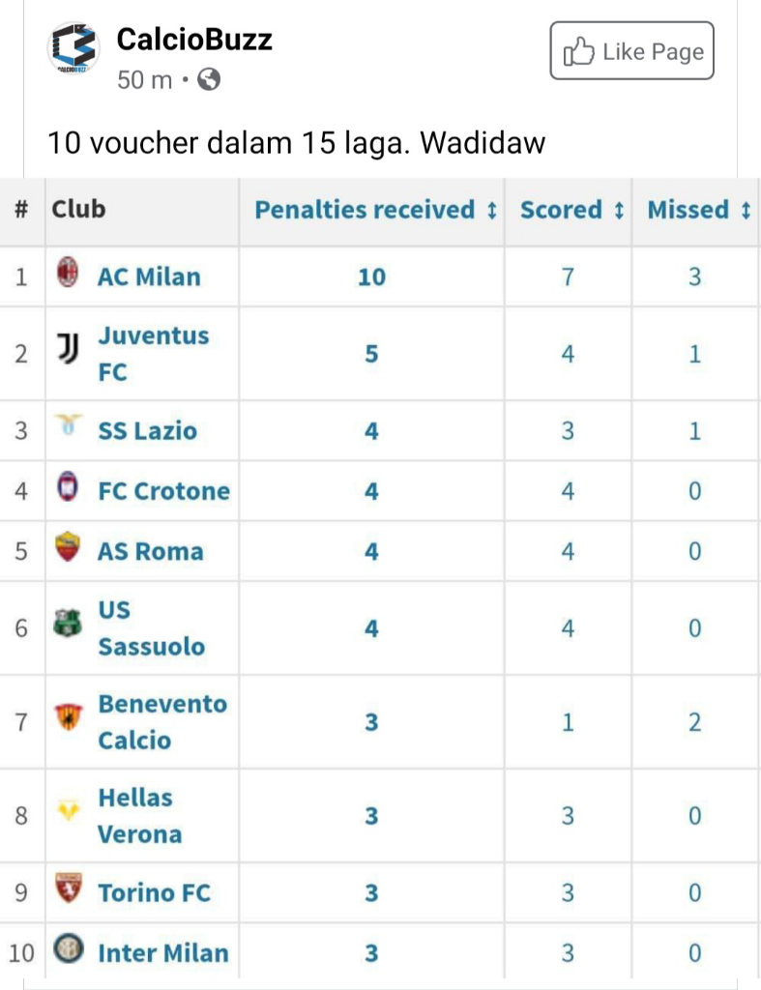Click the US Sassuolo club badge

point(68,626)
